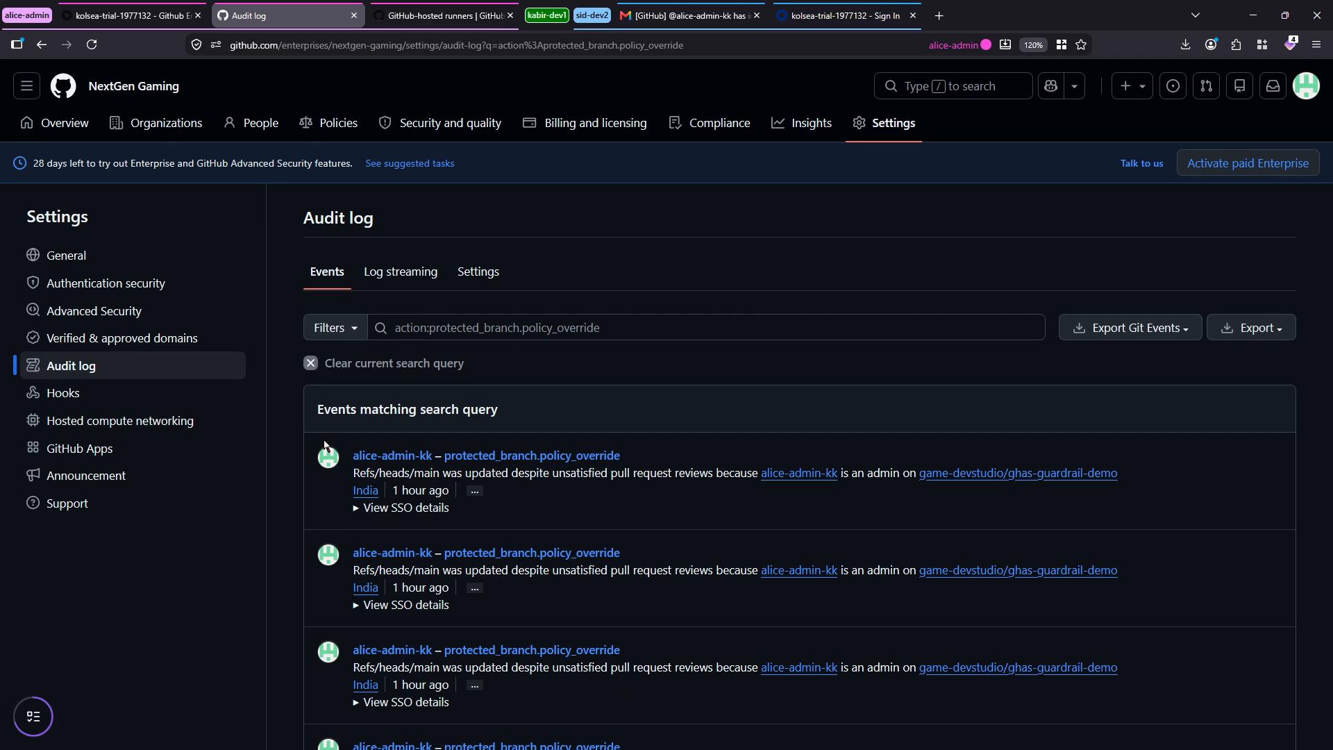
Task: Open game-devstudio/ghas-guardrail-demo link in first event
Action: (x=1018, y=474)
